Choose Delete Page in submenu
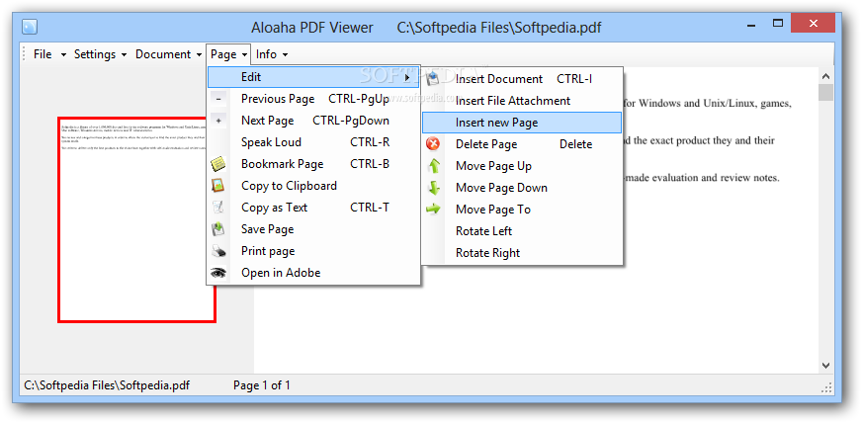This screenshot has width=862, height=423. click(x=522, y=144)
